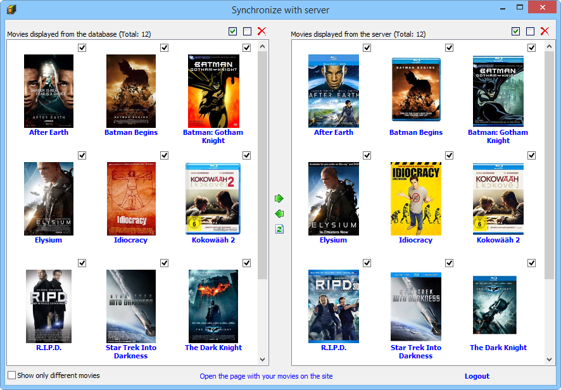Select the Batman: Gotham Knight database poster

[x=213, y=91]
